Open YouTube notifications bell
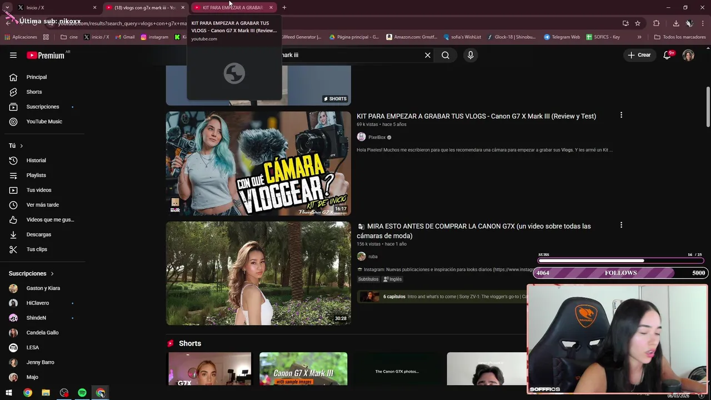Screen dimensions: 711x400 click(x=668, y=55)
